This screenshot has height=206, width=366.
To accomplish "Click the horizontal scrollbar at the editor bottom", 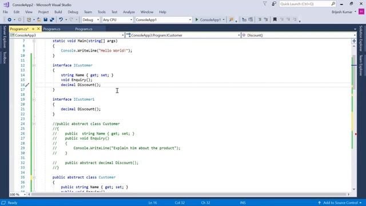I will pos(189,195).
